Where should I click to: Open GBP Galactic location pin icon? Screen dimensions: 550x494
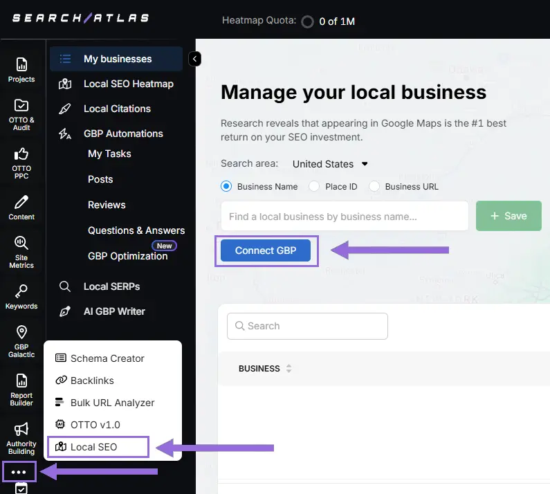(21, 341)
